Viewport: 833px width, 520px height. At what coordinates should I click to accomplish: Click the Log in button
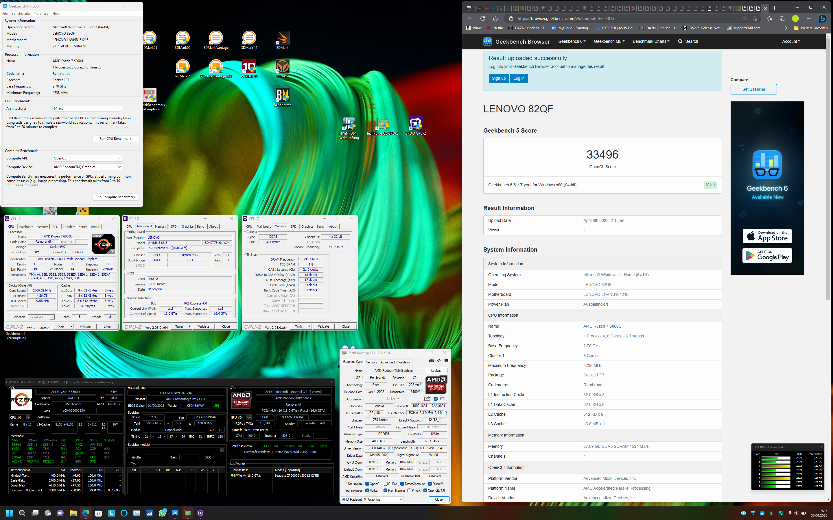(519, 78)
